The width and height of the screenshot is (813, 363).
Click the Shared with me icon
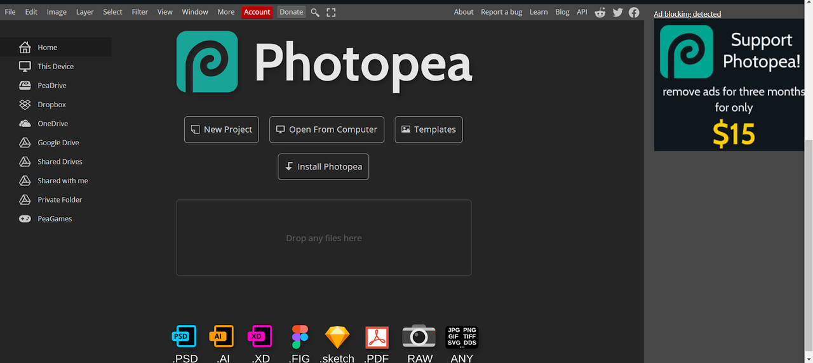click(x=25, y=180)
